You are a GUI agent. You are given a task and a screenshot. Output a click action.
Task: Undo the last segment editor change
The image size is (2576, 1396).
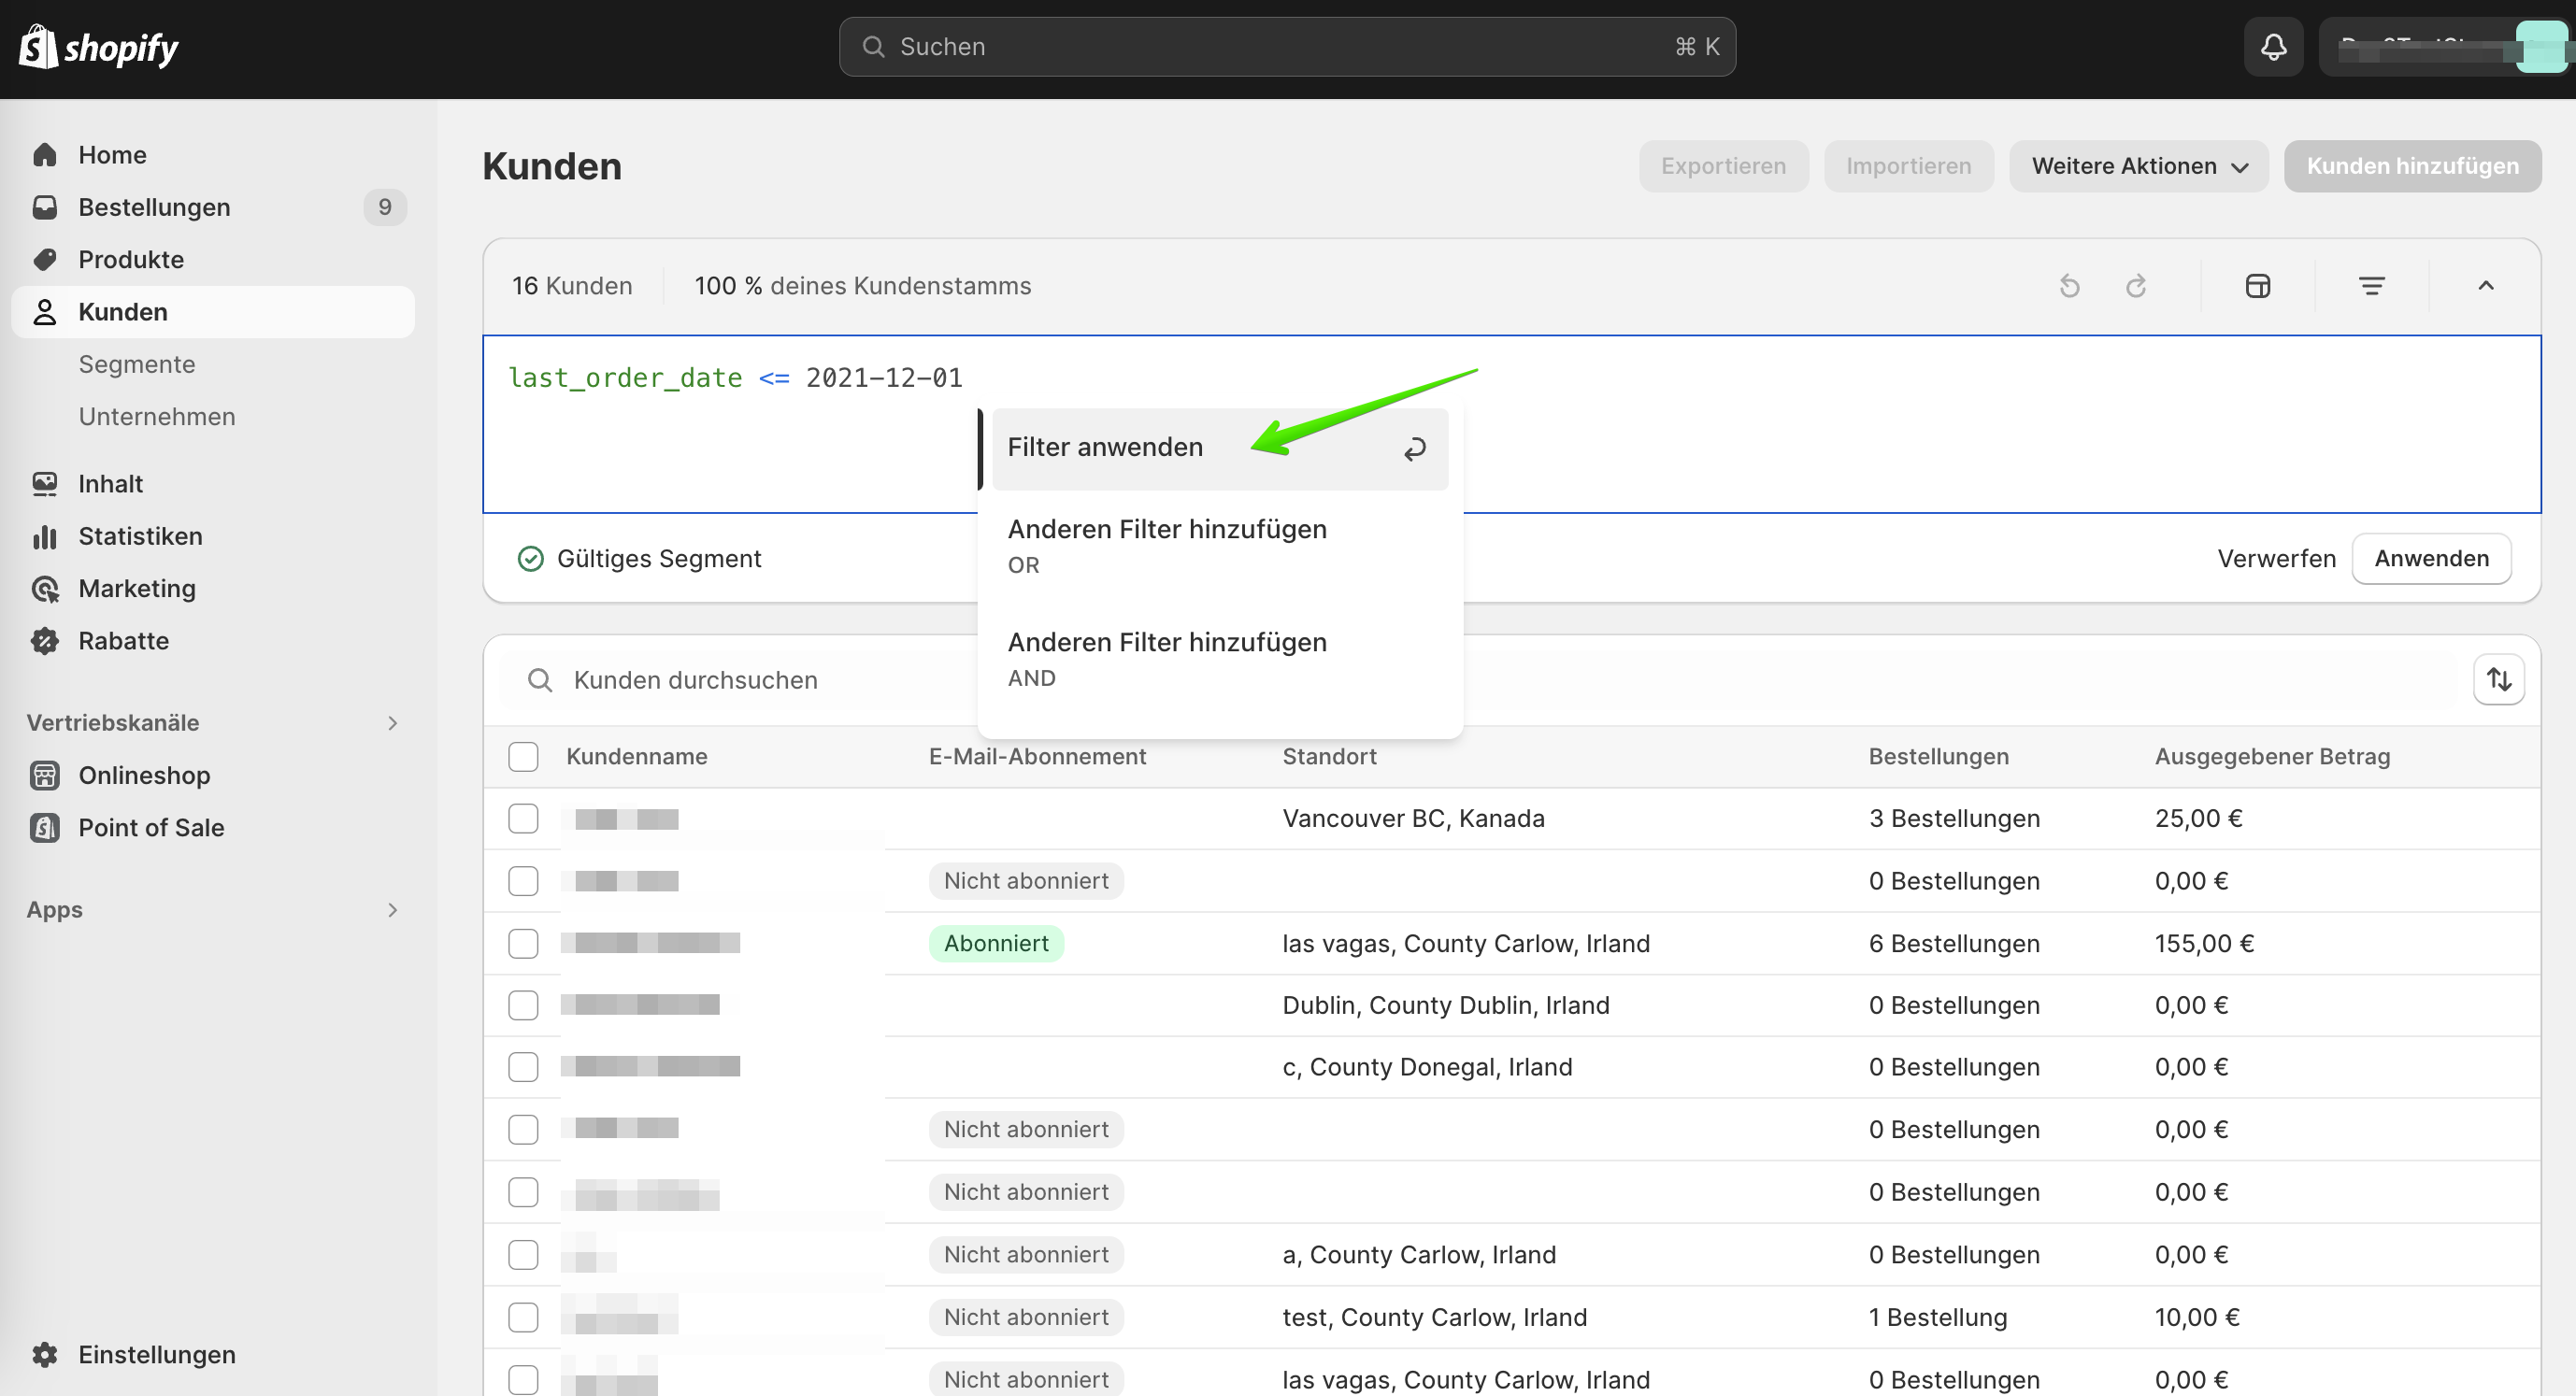[x=2070, y=286]
